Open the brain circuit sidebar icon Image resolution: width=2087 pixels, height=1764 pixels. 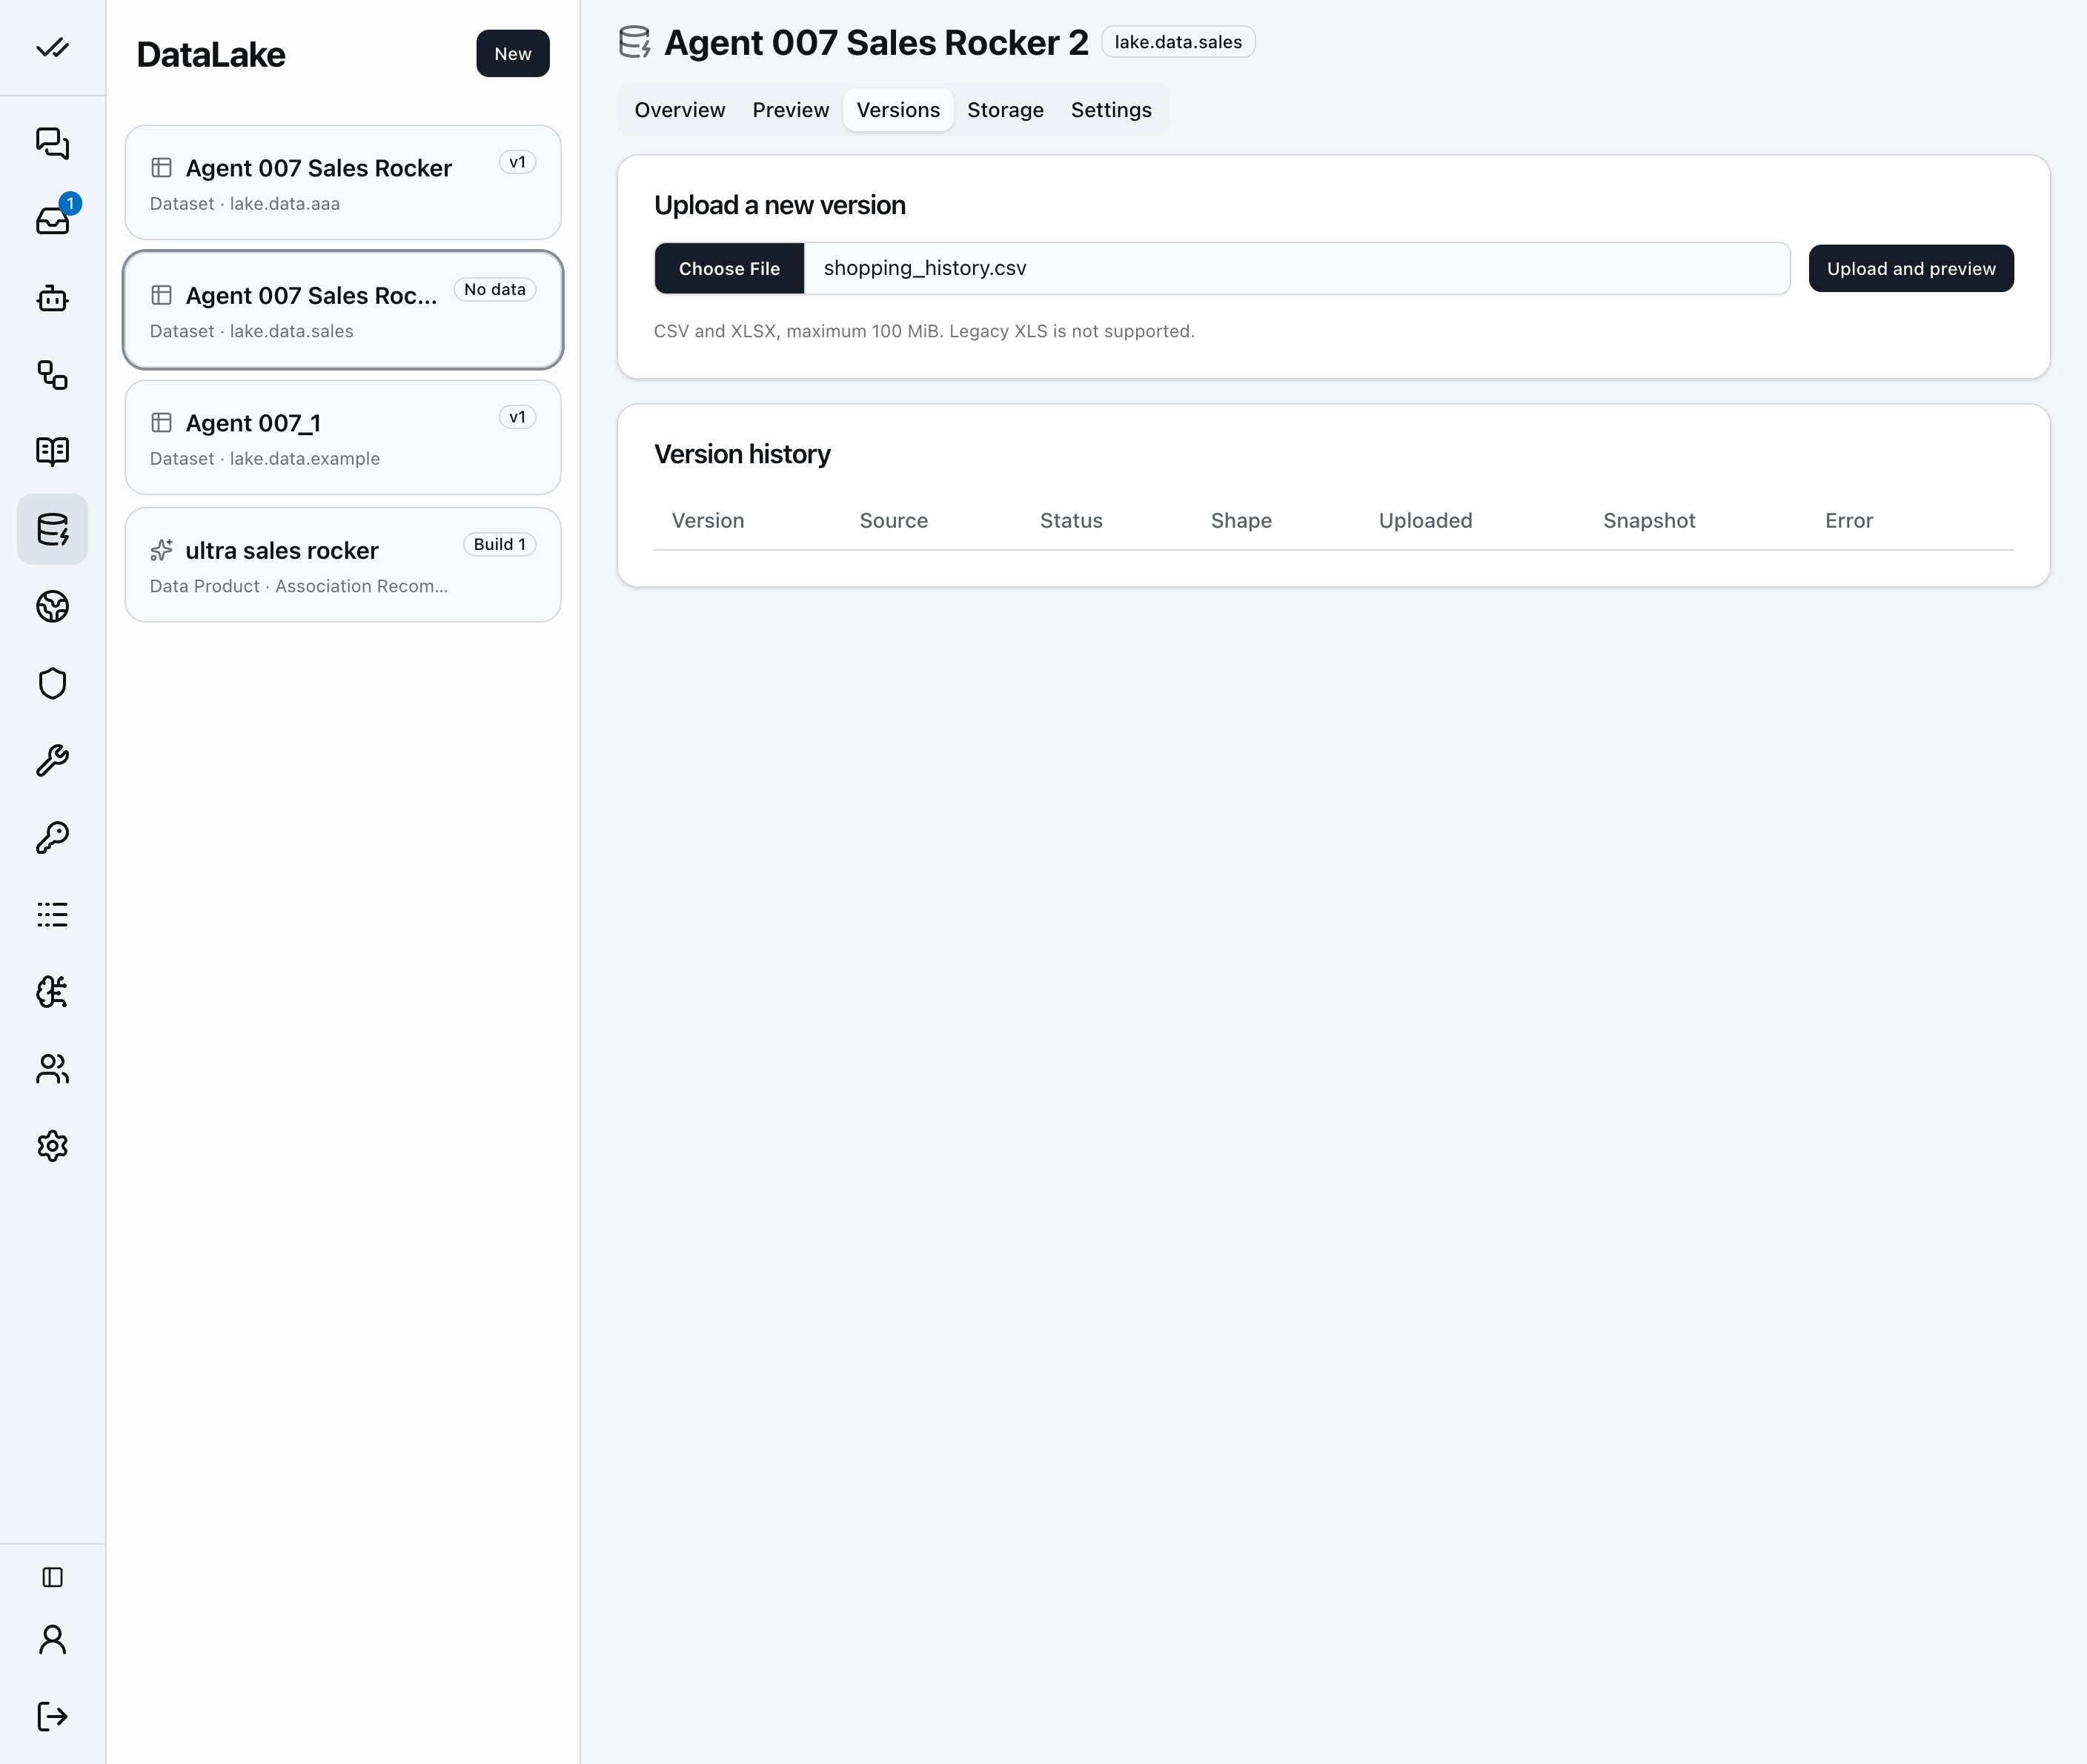(52, 991)
